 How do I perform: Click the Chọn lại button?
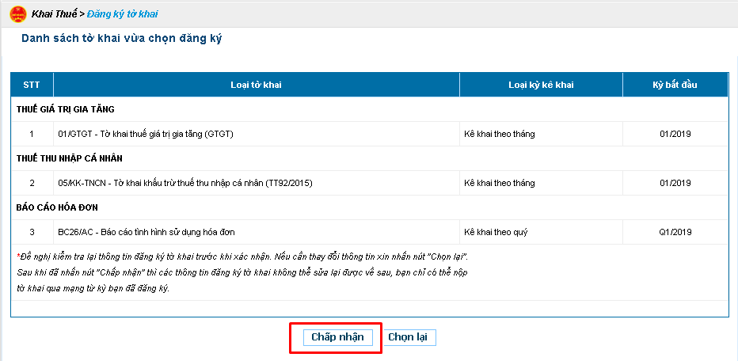(x=408, y=337)
